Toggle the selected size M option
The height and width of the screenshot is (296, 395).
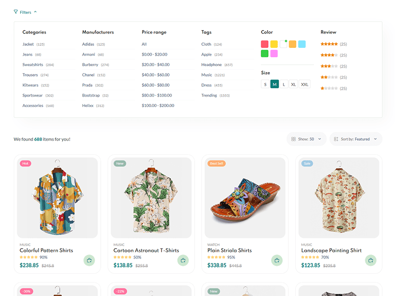click(x=275, y=84)
